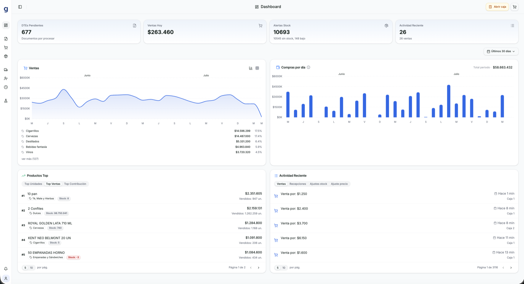
Task: Click the tag icon beside Vinos category
Action: point(23,152)
